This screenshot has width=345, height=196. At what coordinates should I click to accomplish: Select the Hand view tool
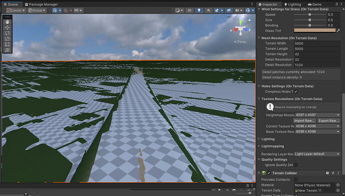tap(7, 22)
